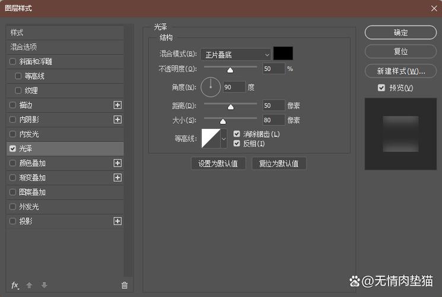Enable the 投影 checkbox

tap(12, 221)
